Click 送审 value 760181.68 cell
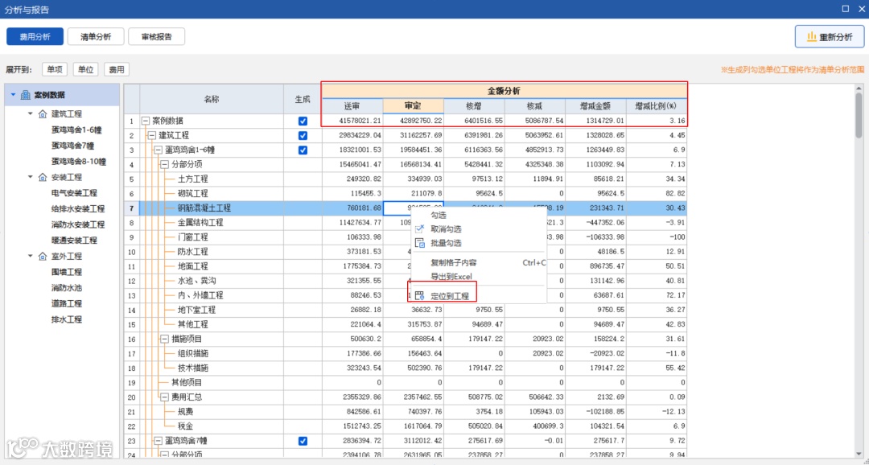Viewport: 869px width, 465px height. tap(352, 208)
